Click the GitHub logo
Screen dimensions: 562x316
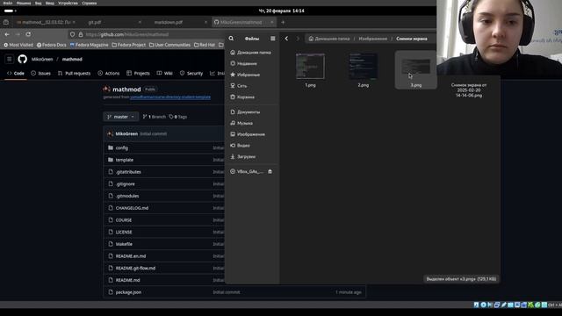[x=22, y=59]
